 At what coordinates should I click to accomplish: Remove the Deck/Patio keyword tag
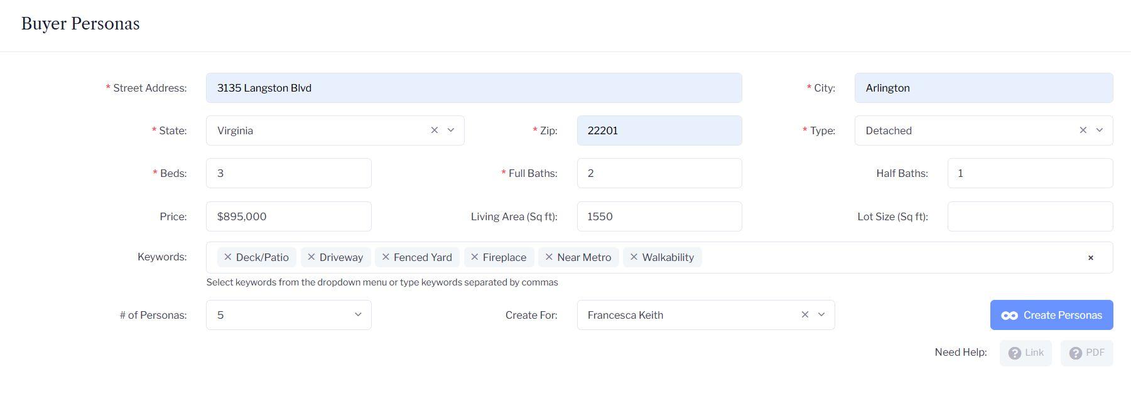point(228,257)
